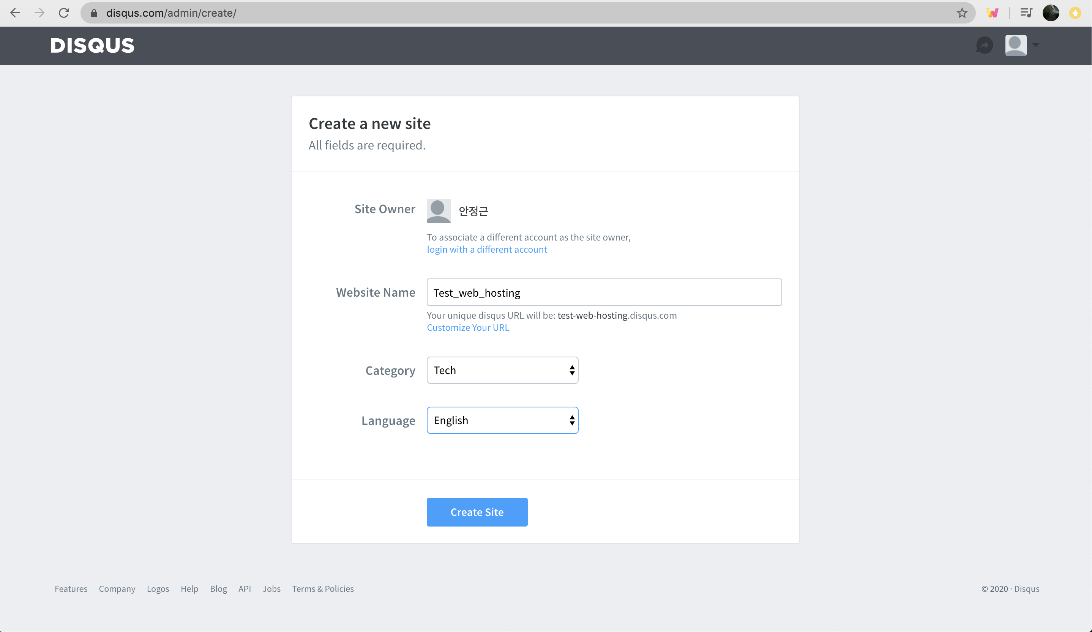Bookmark this page with star icon
Screen dimensions: 1092x632
point(961,13)
